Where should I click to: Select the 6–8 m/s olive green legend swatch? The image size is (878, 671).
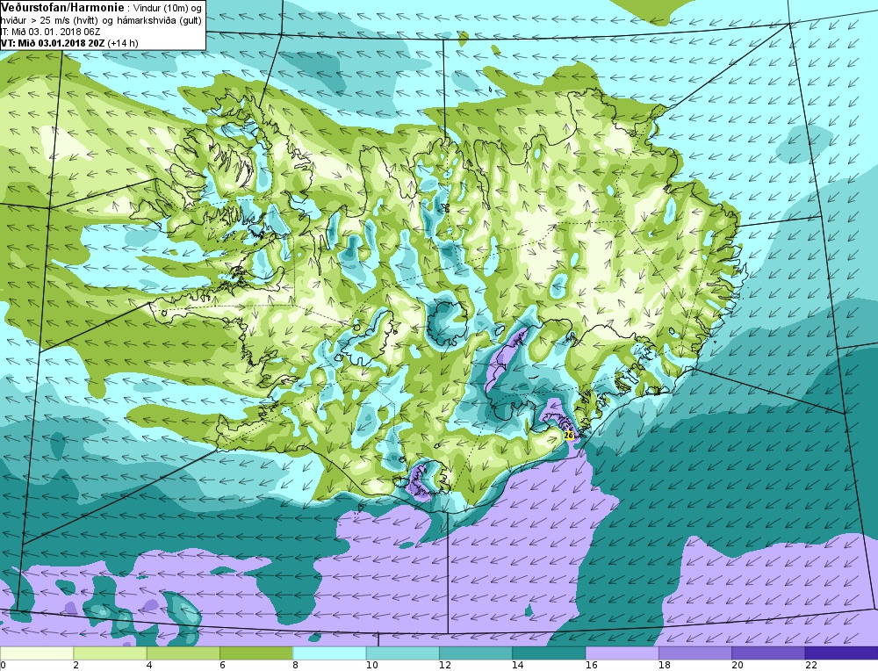[x=256, y=653]
